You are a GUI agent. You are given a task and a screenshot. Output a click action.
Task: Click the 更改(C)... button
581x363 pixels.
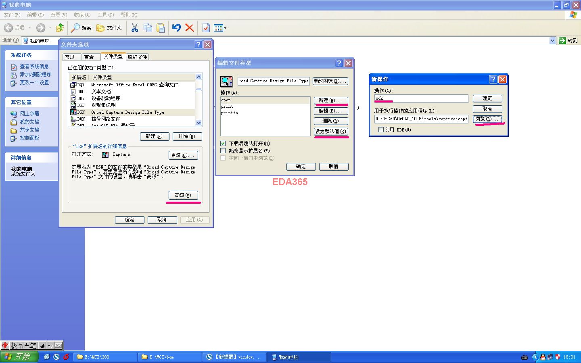point(183,155)
